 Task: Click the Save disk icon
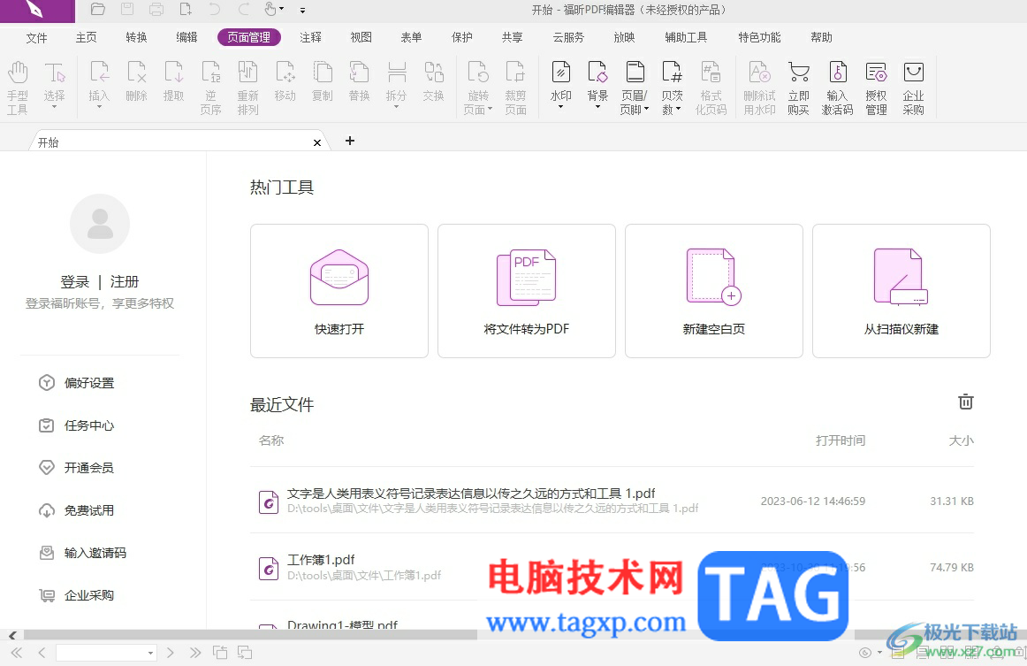click(127, 9)
